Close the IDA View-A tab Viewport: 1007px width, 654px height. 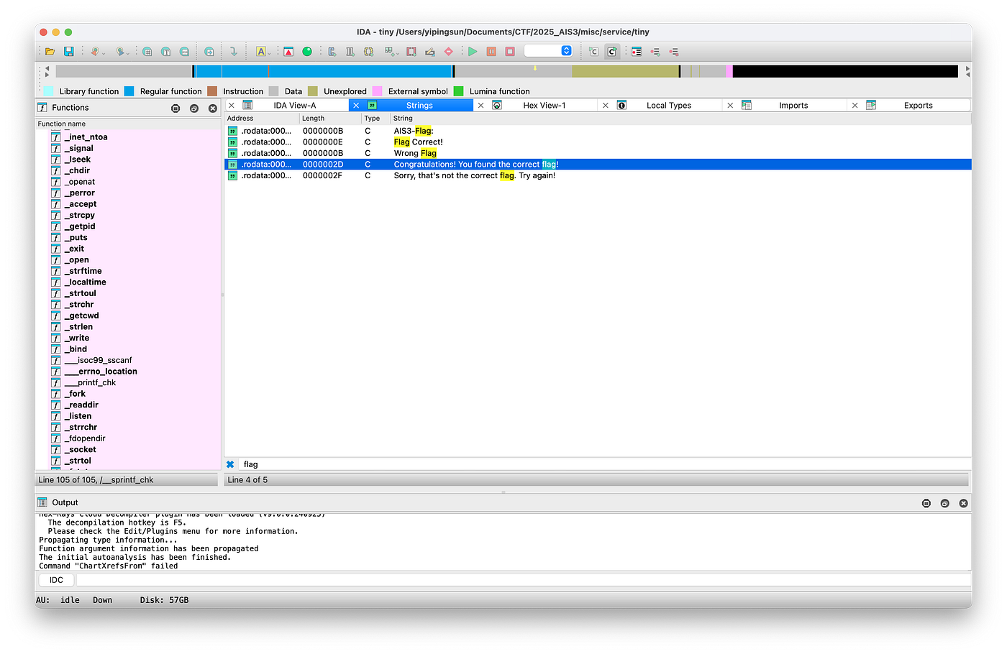(x=232, y=106)
